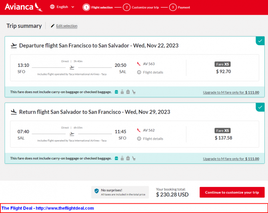This screenshot has width=268, height=213.
Task: Click the departure carry-on bag icon
Action: 122,92
